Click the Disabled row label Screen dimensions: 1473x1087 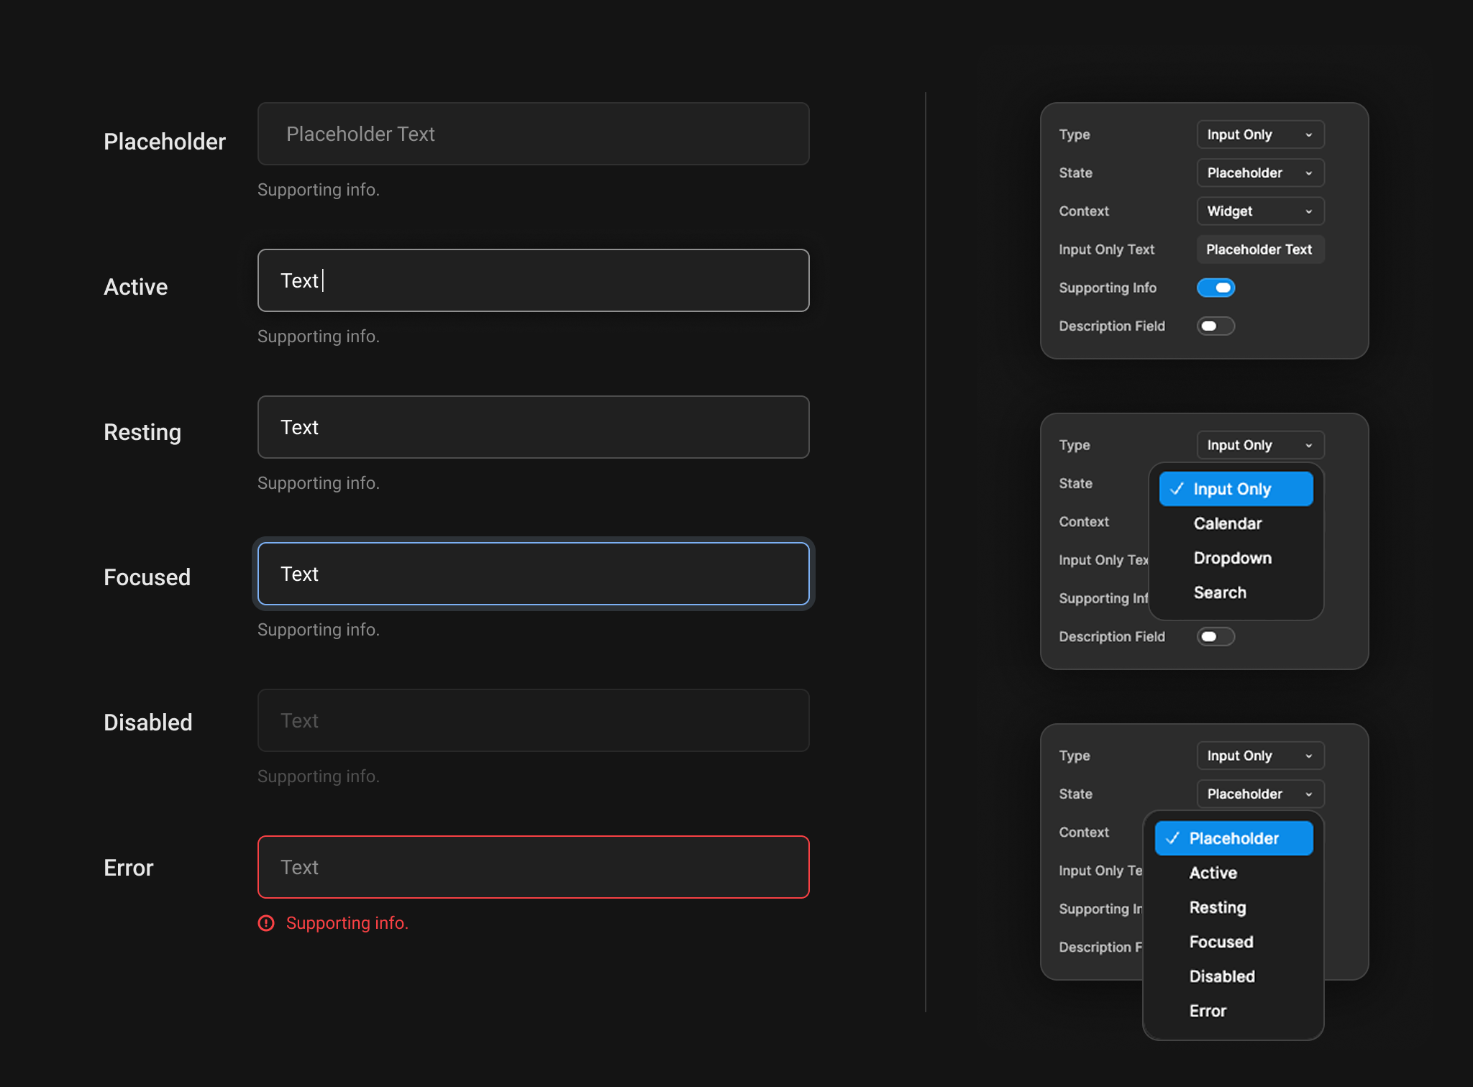click(148, 723)
